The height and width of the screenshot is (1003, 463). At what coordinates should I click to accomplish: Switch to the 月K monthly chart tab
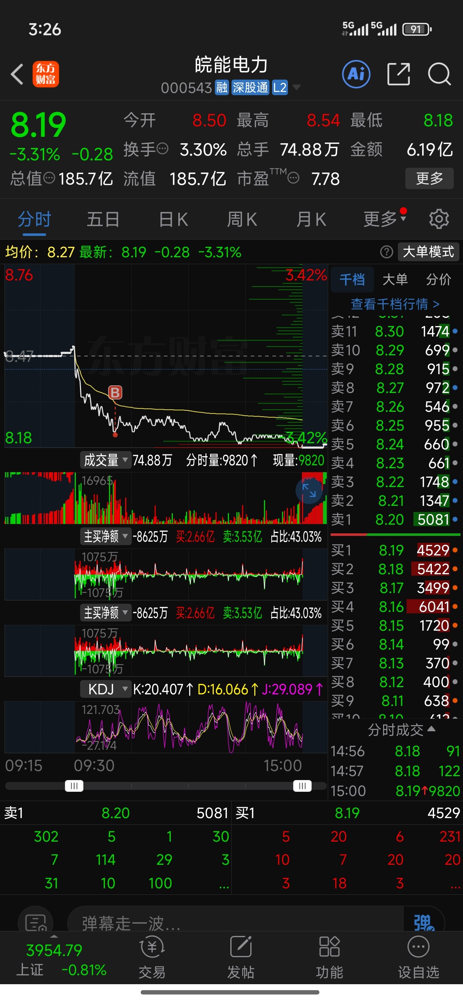[311, 219]
